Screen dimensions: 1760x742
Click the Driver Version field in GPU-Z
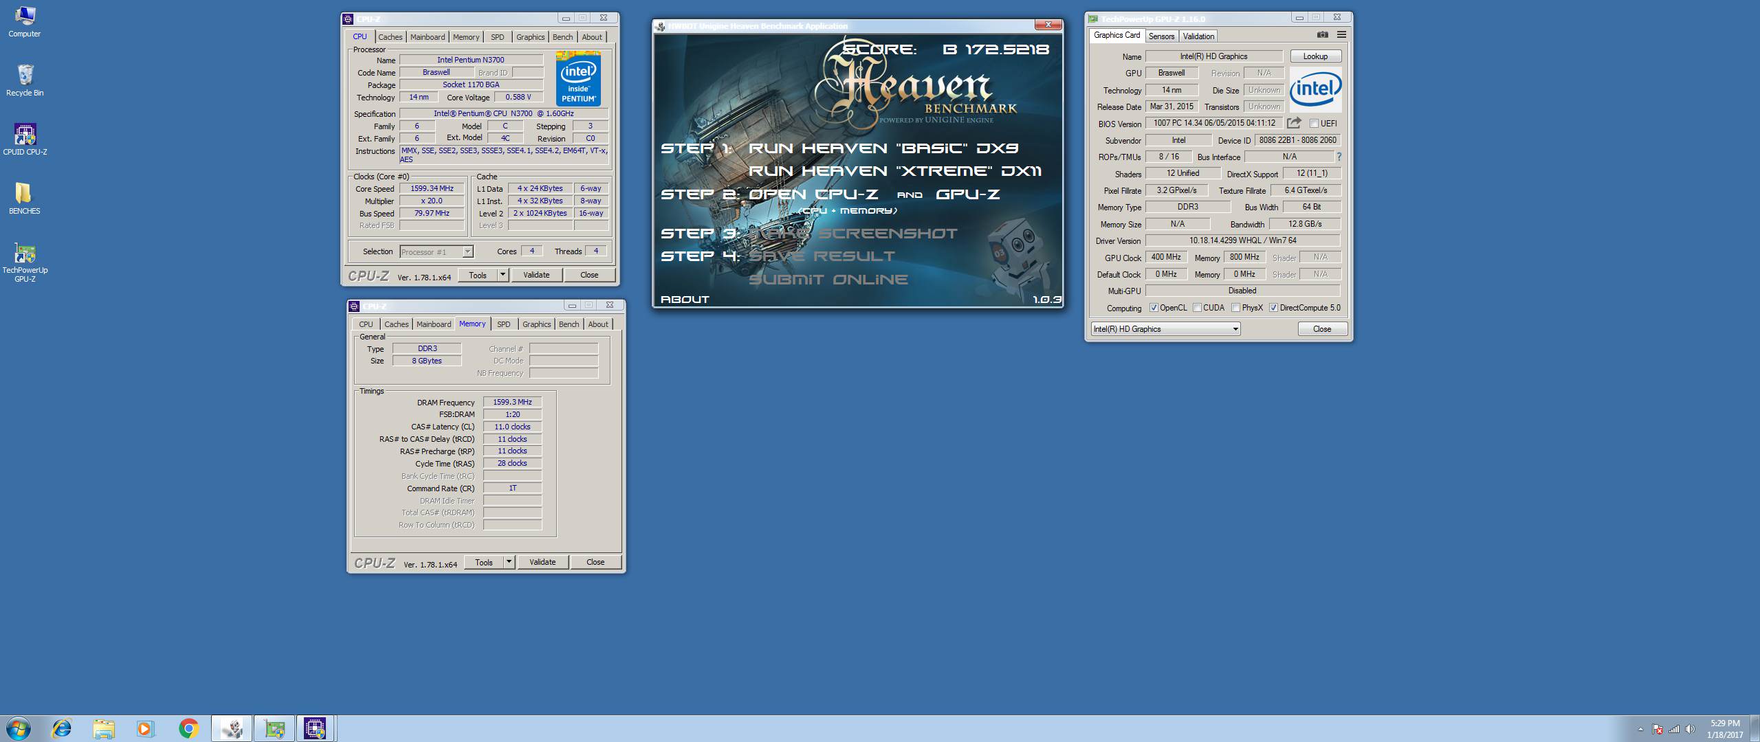tap(1242, 240)
